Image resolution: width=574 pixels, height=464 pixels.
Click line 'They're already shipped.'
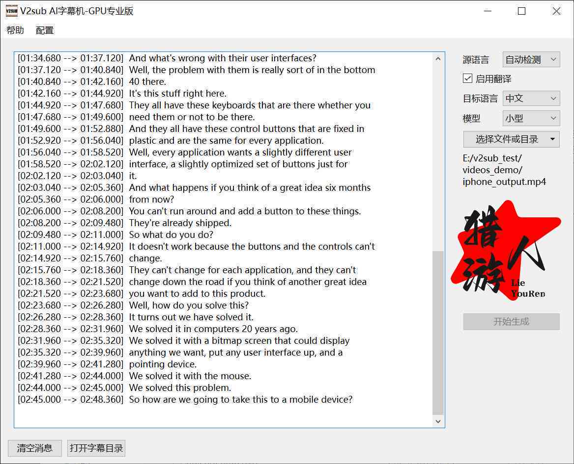point(180,223)
